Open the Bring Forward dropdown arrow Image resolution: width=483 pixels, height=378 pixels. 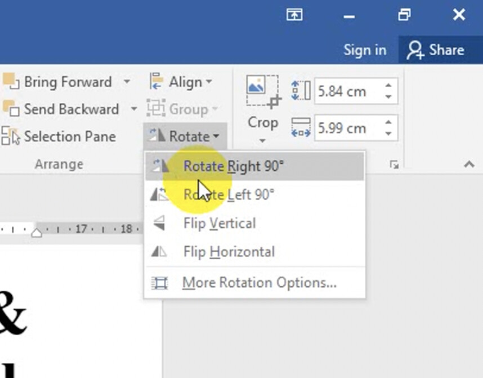tap(127, 82)
